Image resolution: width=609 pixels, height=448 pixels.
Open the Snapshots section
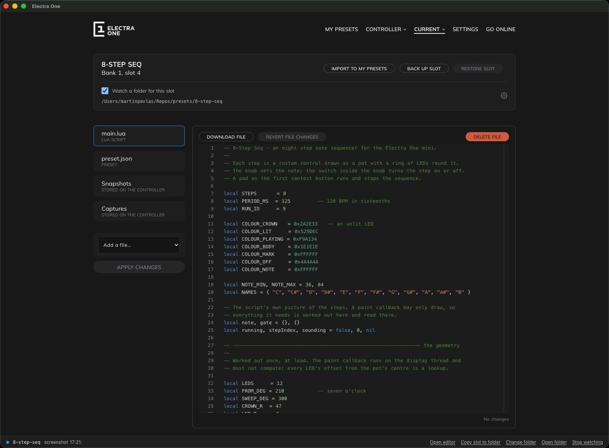click(x=139, y=186)
